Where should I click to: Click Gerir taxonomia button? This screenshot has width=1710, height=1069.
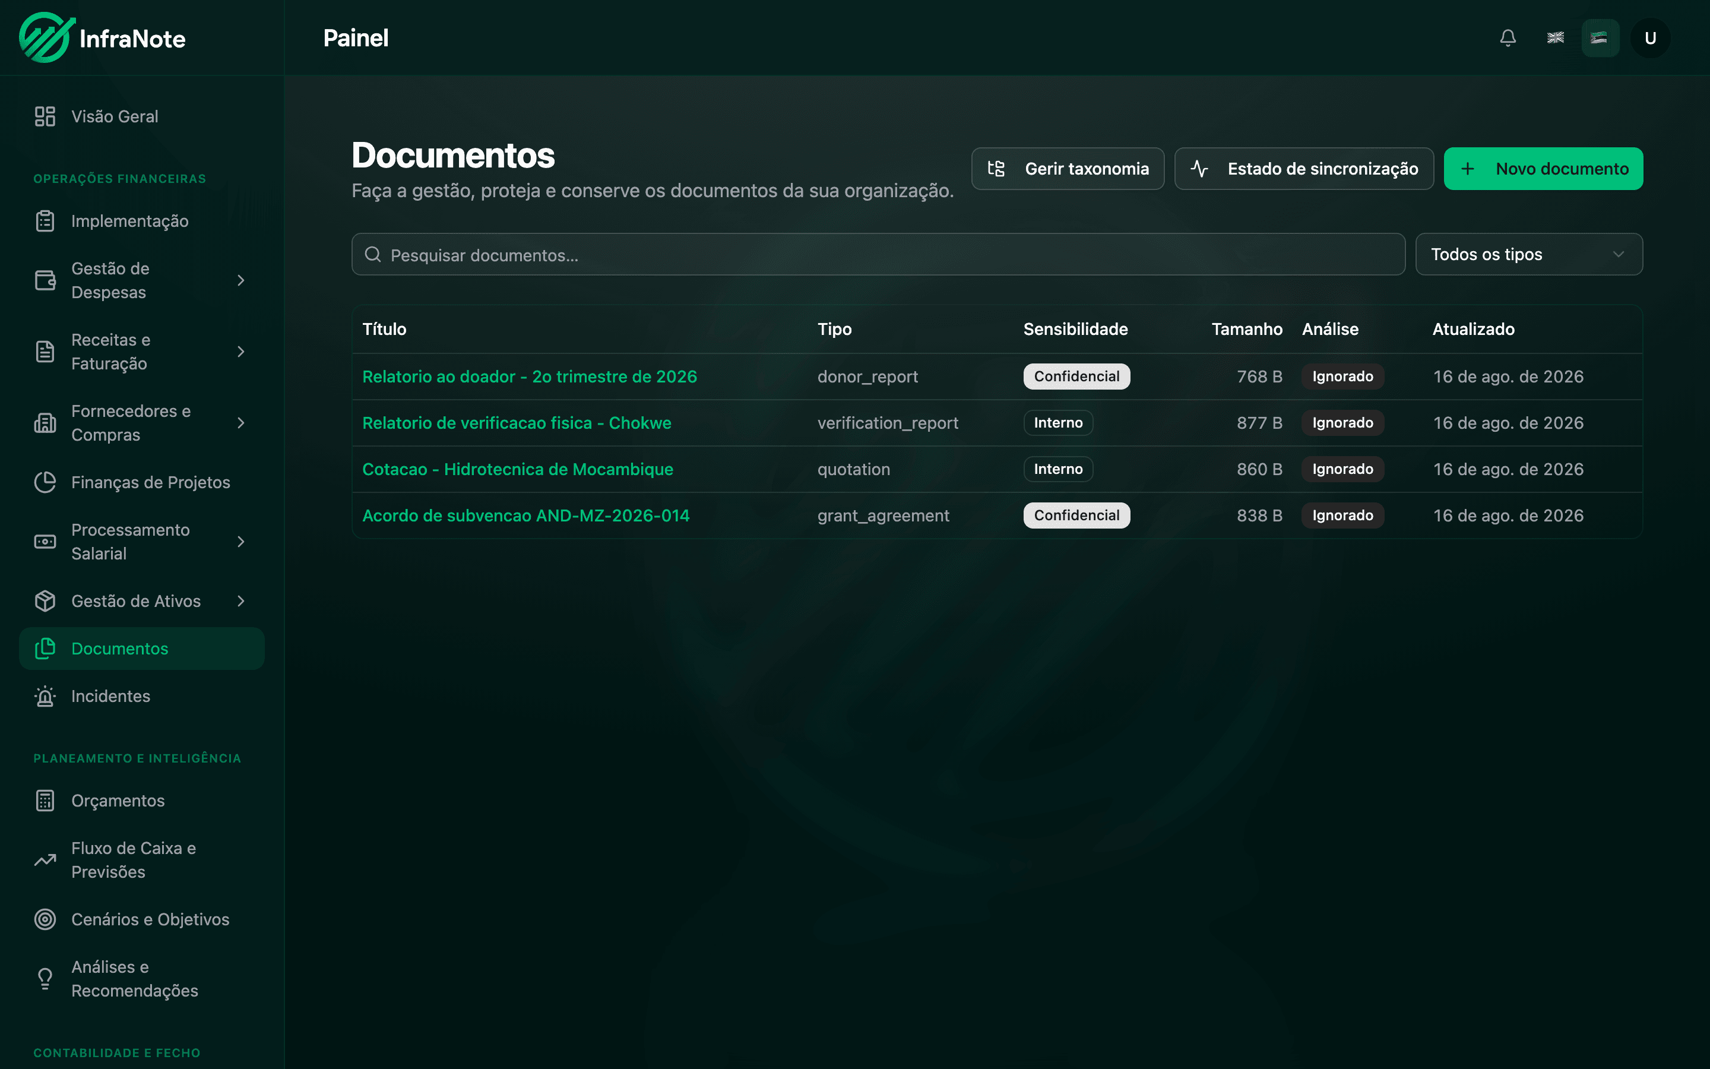[x=1068, y=168]
